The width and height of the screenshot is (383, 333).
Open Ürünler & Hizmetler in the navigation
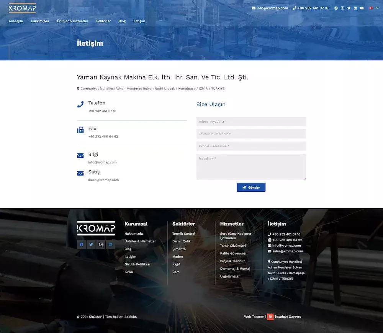pyautogui.click(x=72, y=21)
